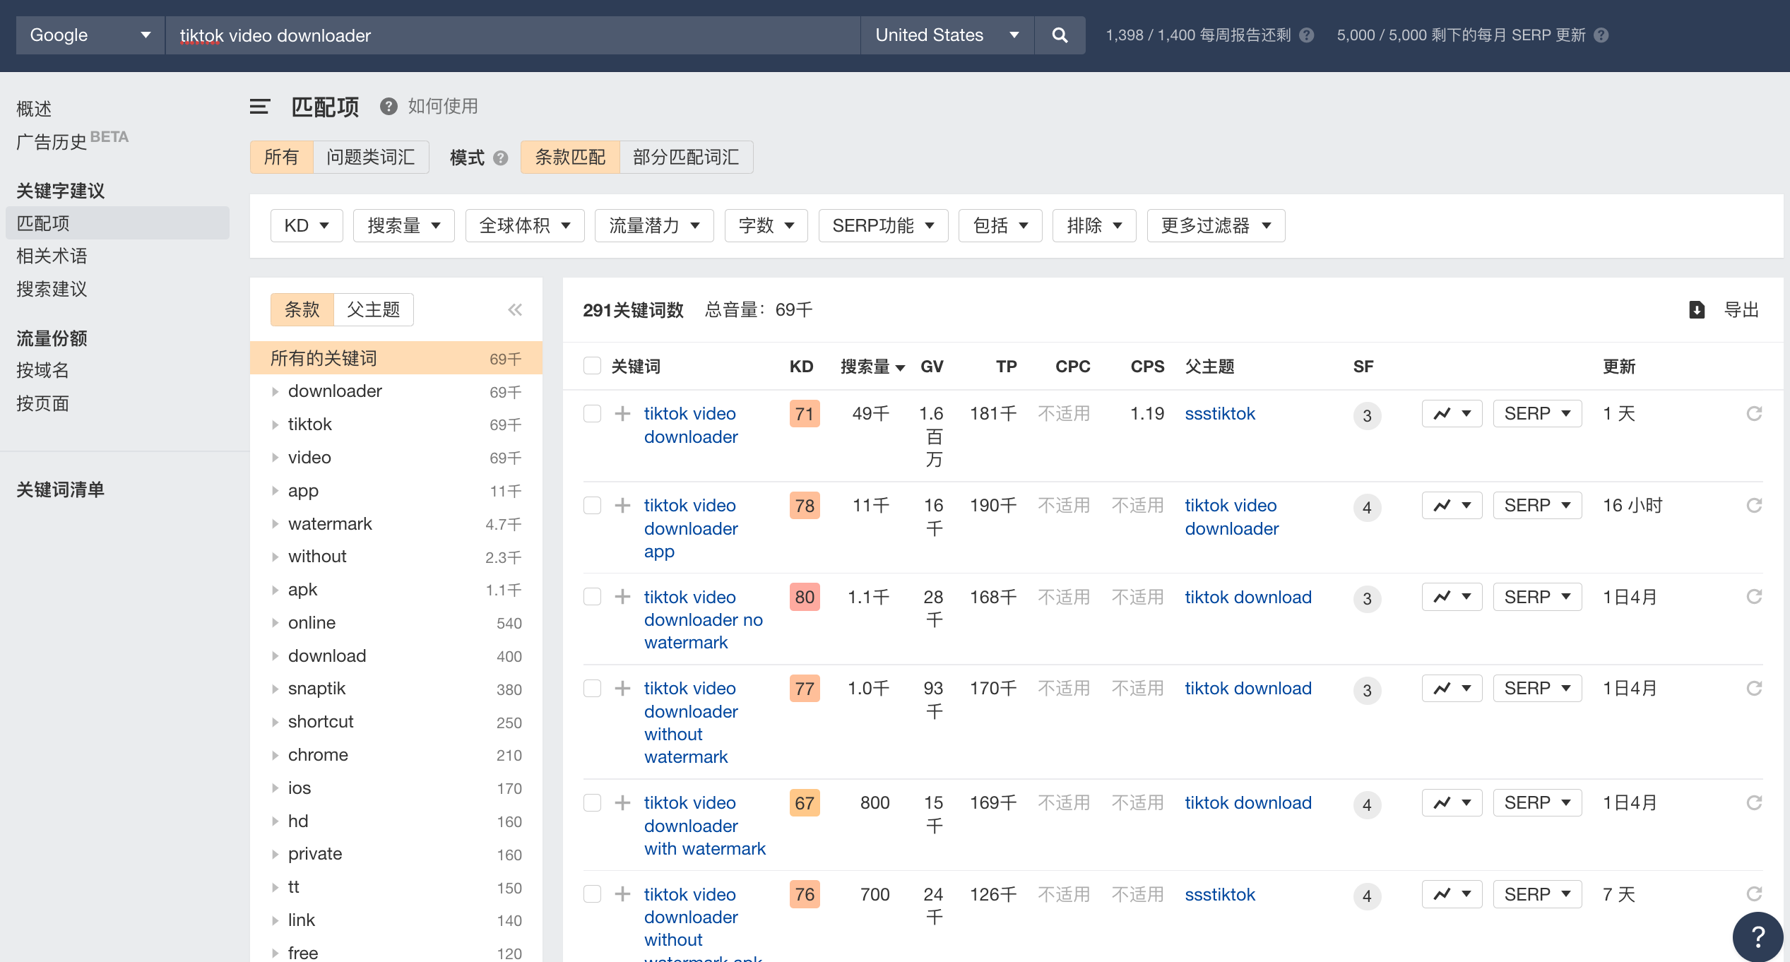Image resolution: width=1790 pixels, height=962 pixels.
Task: Open trend chart for downloader app row
Action: pyautogui.click(x=1452, y=506)
